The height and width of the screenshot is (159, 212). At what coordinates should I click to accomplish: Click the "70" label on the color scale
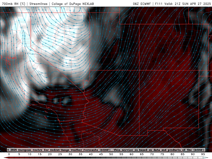click(x=152, y=154)
